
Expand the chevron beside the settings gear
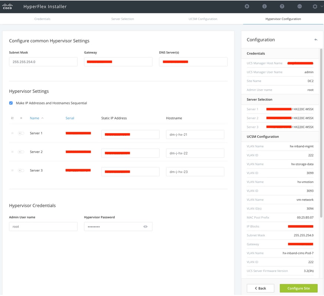click(322, 6)
